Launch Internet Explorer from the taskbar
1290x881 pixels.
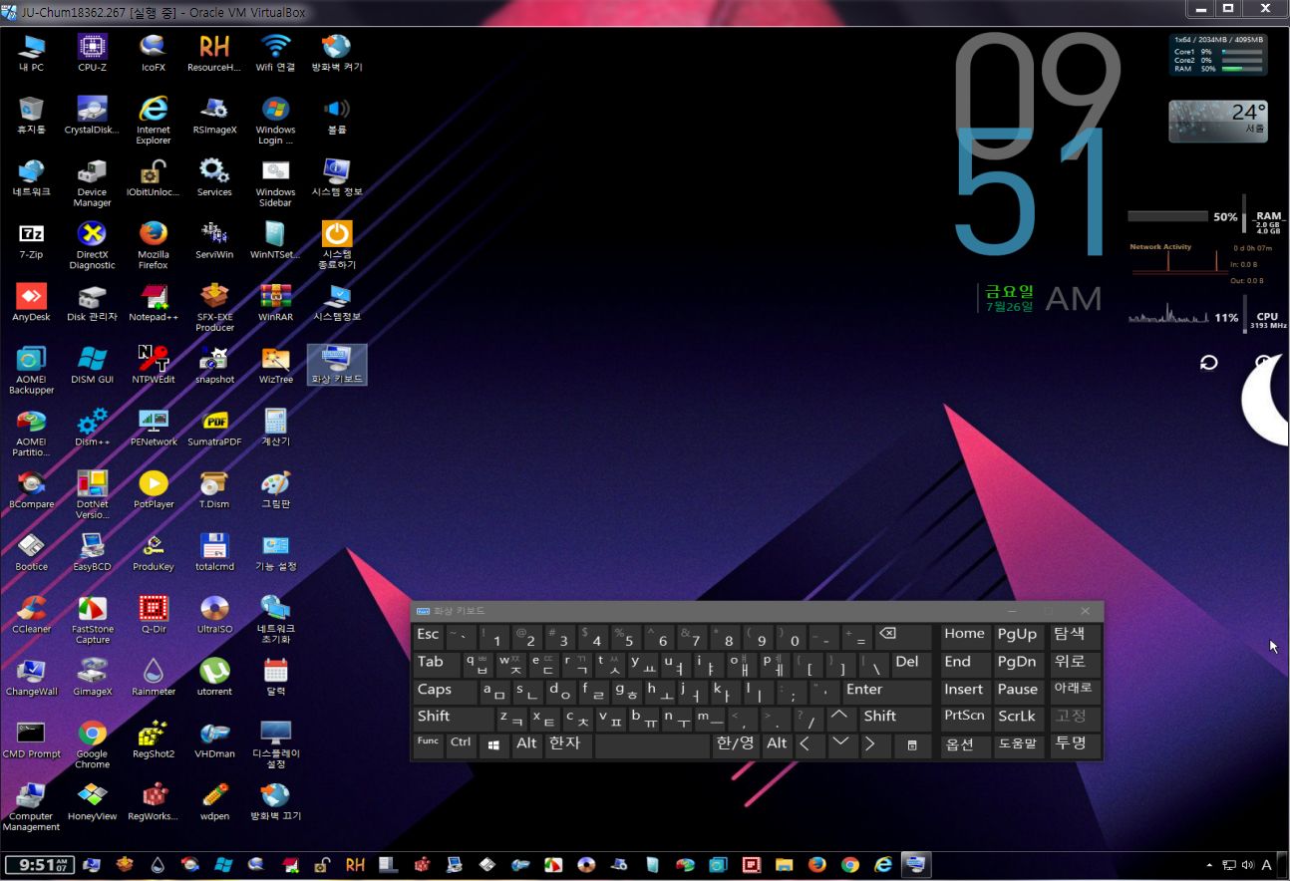(882, 865)
